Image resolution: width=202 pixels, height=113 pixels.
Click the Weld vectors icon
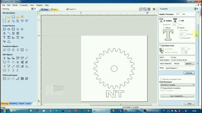(4, 62)
